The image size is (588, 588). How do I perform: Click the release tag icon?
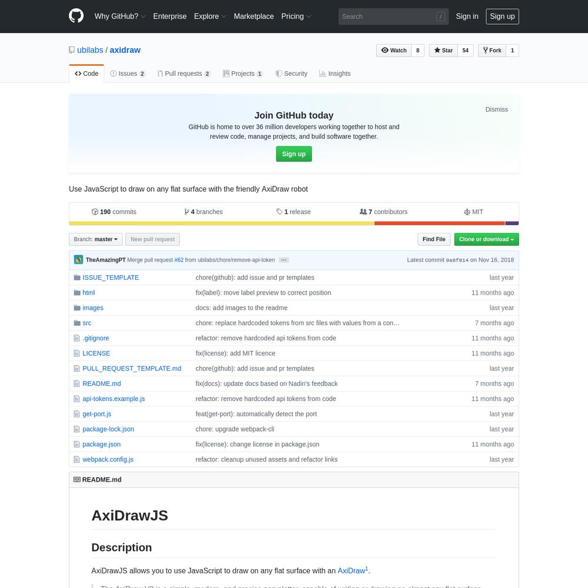pos(279,212)
